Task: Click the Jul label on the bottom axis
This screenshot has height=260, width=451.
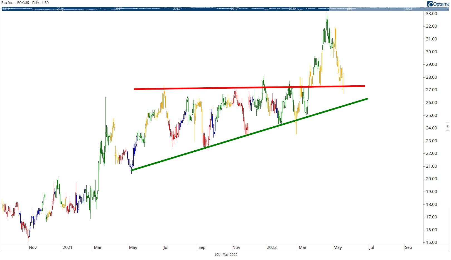Action: [166, 247]
